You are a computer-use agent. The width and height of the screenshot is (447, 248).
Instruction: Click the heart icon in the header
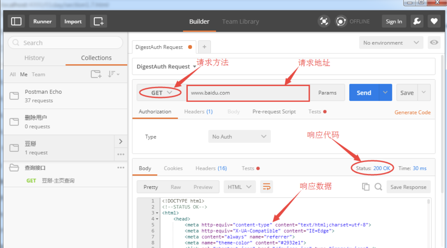coord(434,21)
